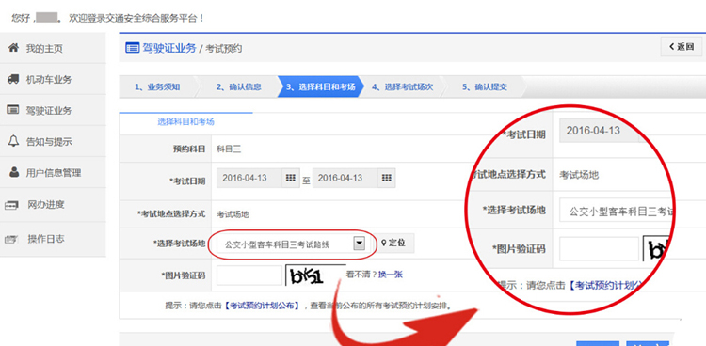Click the 考试预约 breadcrumb text
Screen dimensions: 706x346
224,48
